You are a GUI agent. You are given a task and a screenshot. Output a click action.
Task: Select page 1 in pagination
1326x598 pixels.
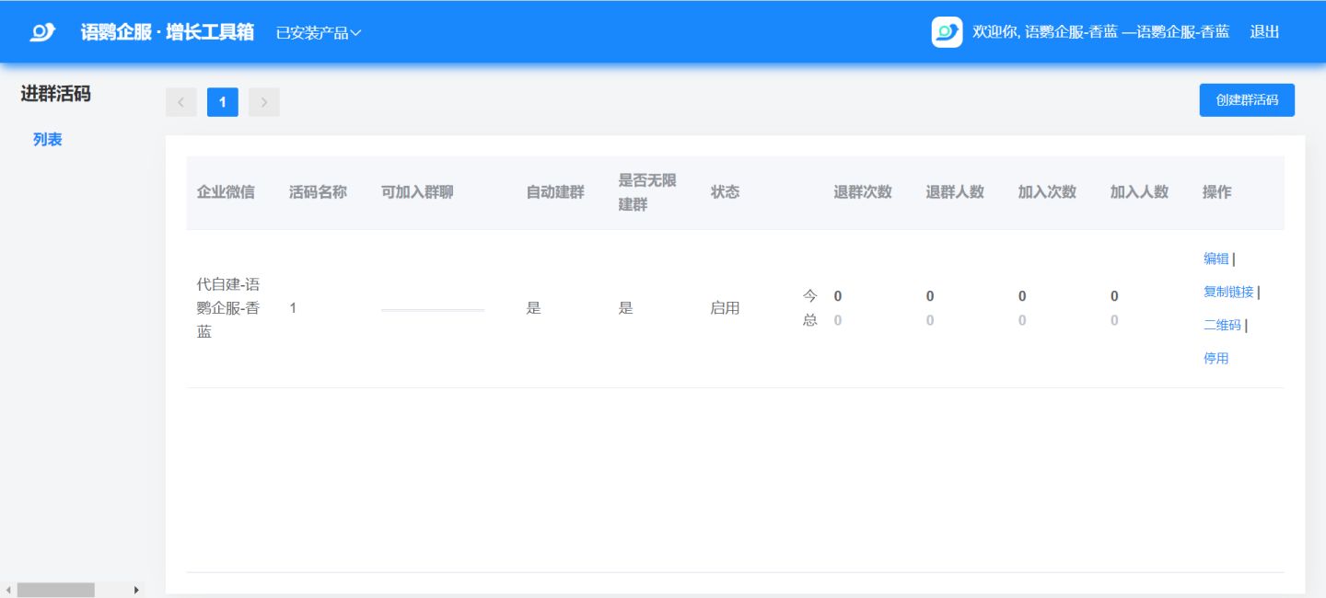tap(223, 102)
